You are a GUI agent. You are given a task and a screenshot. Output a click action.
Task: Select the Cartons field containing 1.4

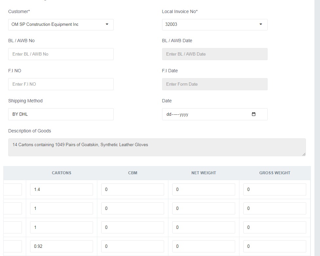(x=62, y=190)
